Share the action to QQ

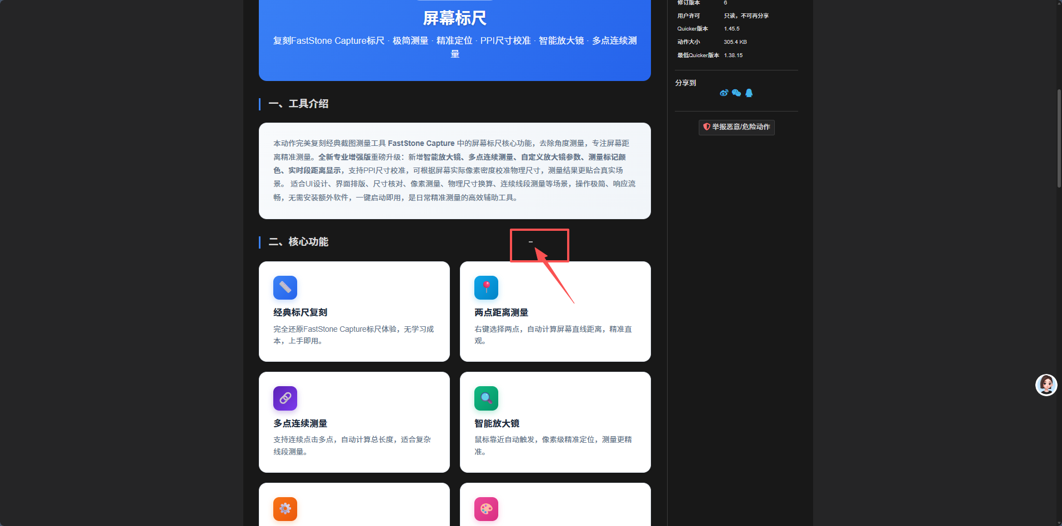tap(749, 93)
